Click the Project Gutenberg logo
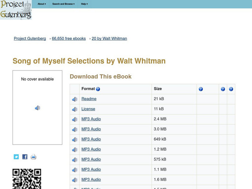Image resolution: width=252 pixels, height=189 pixels. pos(16,9)
